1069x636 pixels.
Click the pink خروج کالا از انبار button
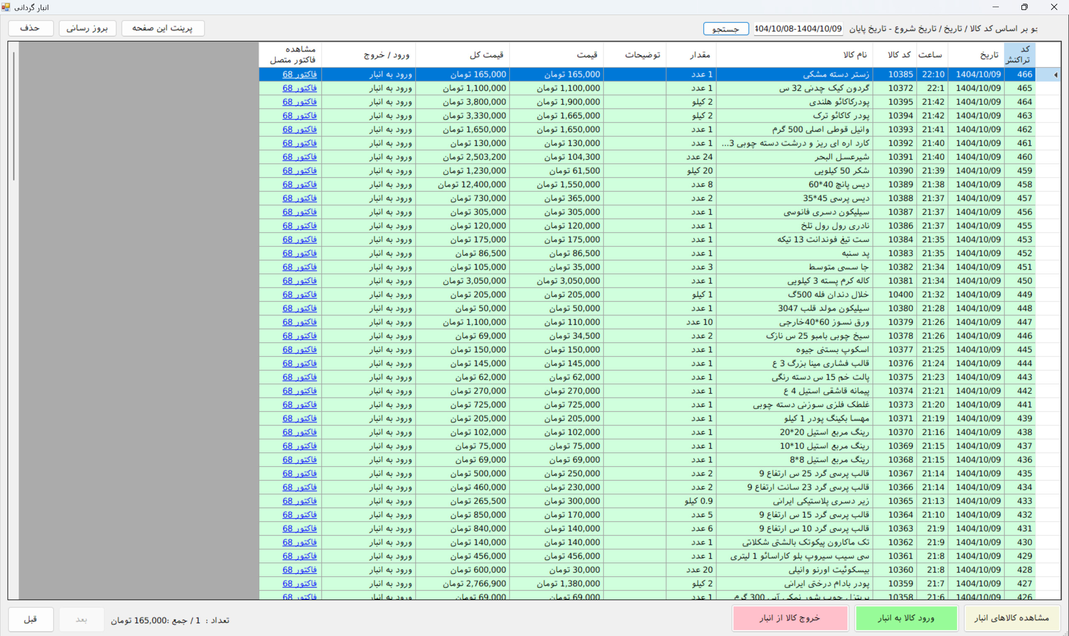tap(790, 618)
